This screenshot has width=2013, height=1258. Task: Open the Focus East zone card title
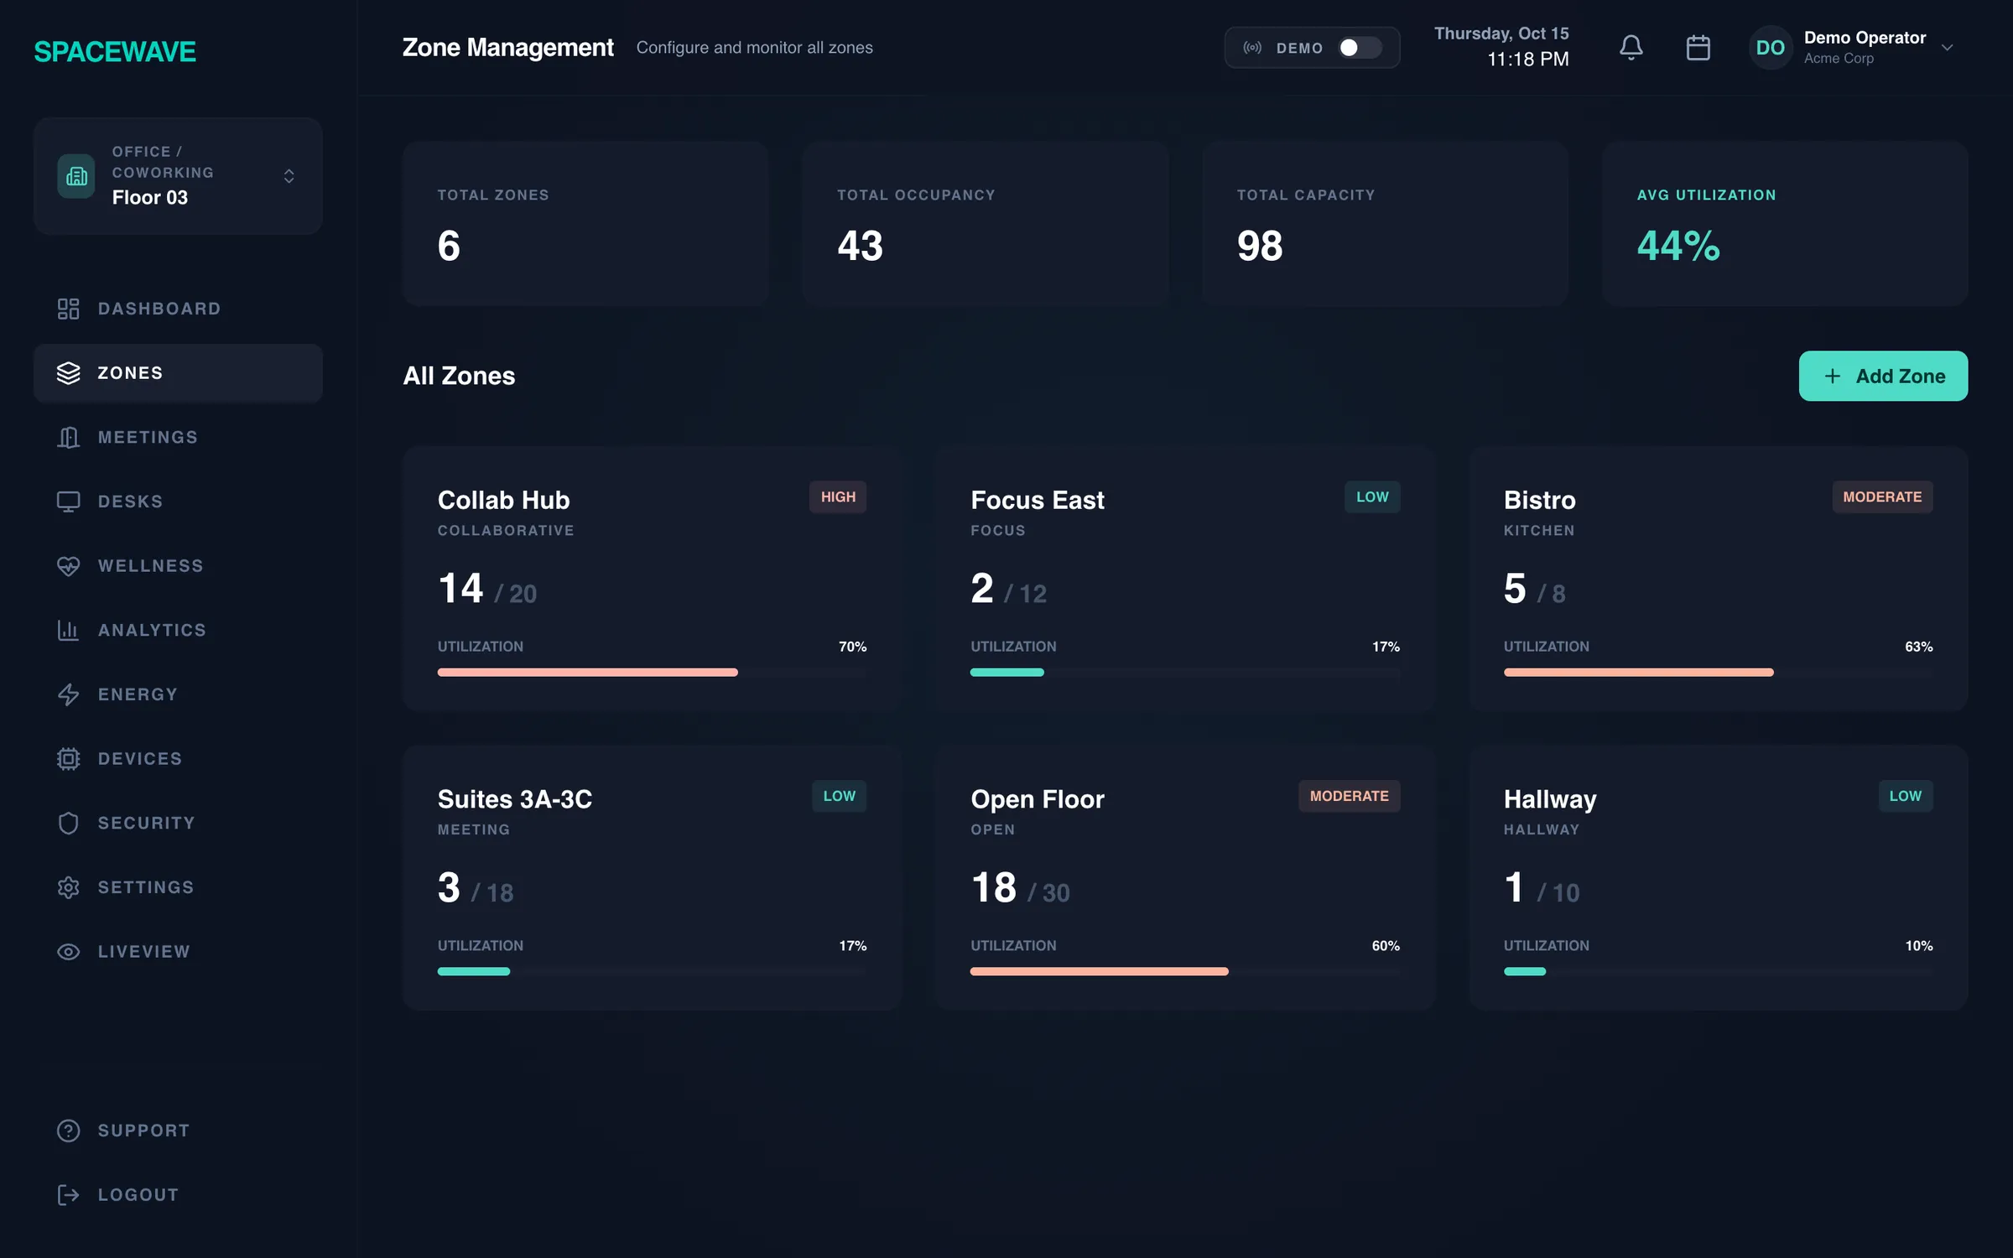[x=1038, y=500]
